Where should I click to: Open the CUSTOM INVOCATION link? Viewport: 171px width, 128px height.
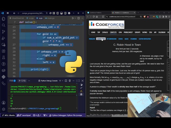point(145,39)
